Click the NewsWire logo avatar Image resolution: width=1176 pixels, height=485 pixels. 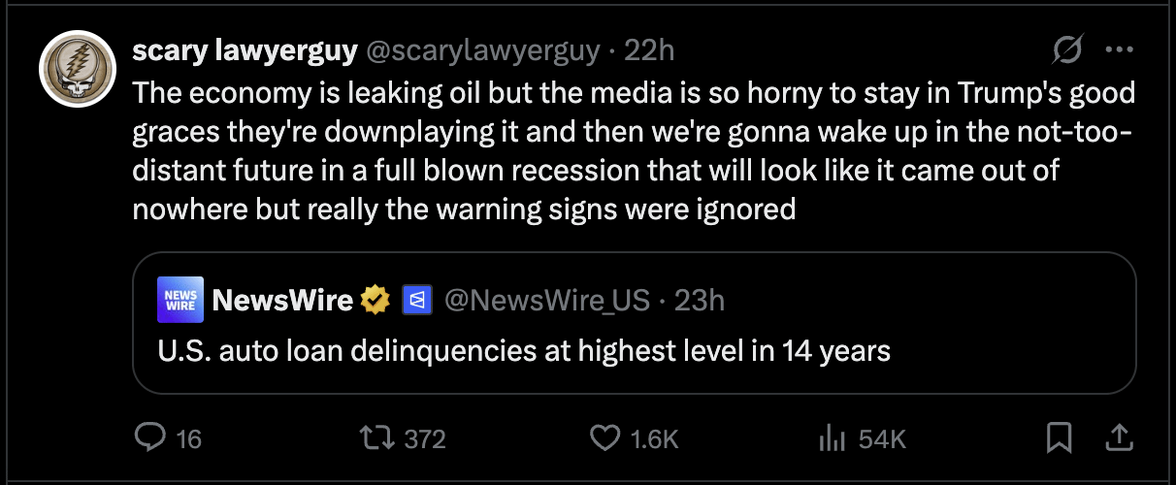[179, 302]
